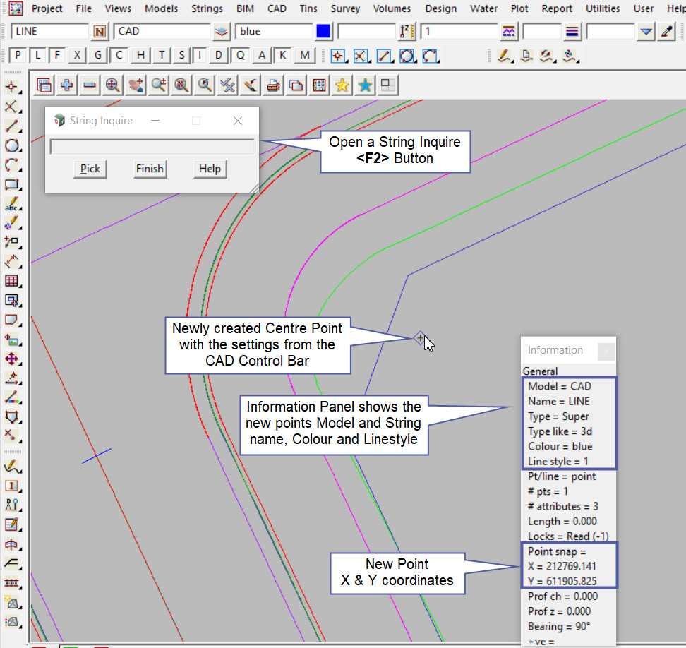This screenshot has height=648, width=686.
Task: Open the linestyle picker next to 1
Action: point(508,32)
